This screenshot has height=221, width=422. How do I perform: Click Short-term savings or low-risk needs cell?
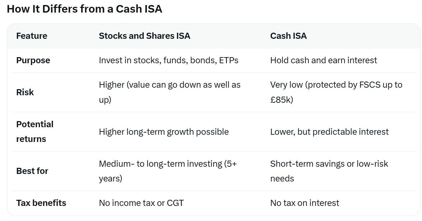[x=329, y=171]
